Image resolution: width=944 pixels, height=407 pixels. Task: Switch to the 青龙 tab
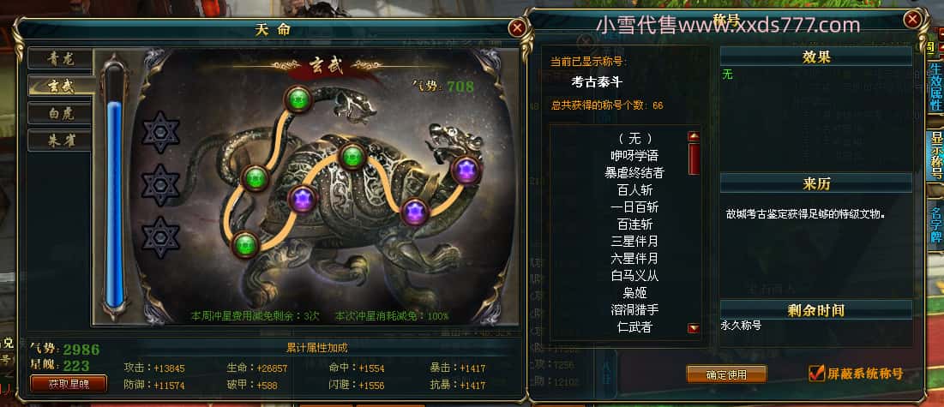(61, 58)
